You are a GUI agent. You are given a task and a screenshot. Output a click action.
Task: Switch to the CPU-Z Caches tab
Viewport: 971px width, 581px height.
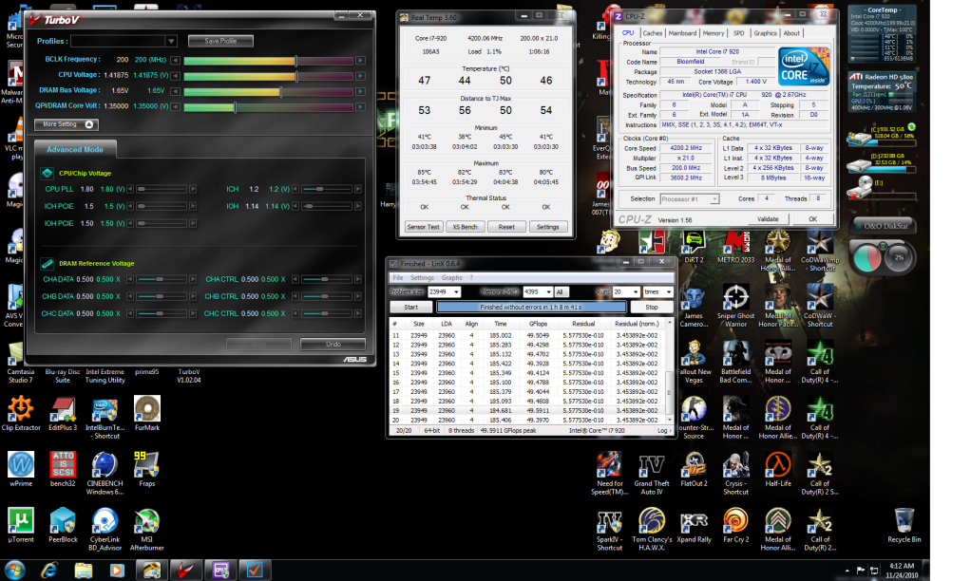coord(652,33)
